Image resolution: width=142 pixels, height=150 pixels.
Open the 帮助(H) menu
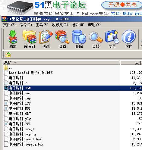tap(94, 25)
